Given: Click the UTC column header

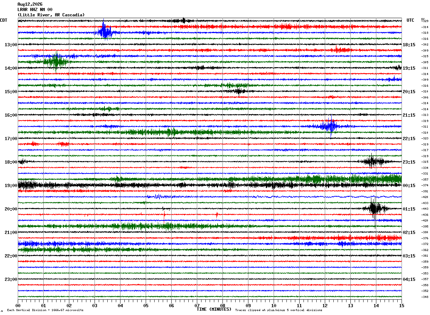Looking at the screenshot, I should pos(410,20).
